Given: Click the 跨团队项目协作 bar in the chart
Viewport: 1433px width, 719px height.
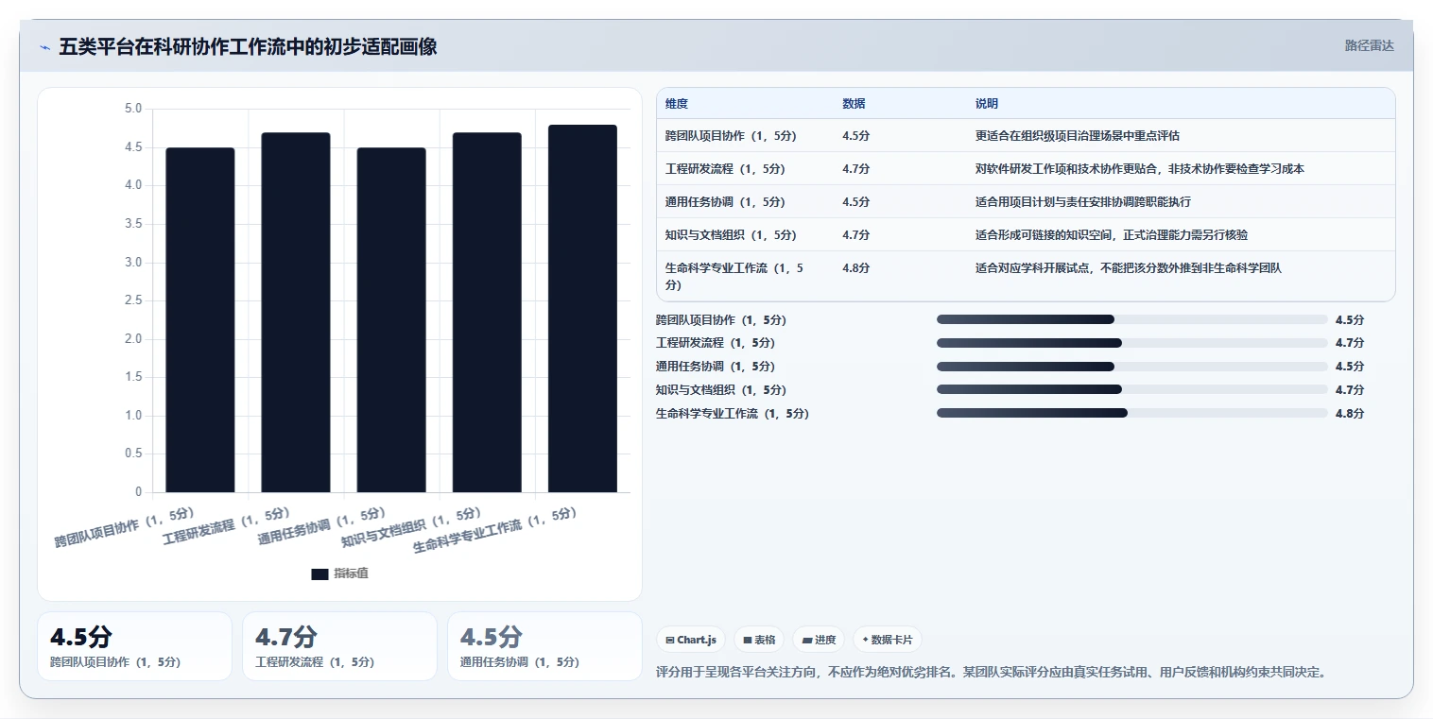Looking at the screenshot, I should click(200, 320).
